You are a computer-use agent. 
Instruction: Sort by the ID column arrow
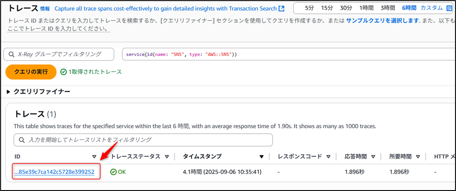coord(94,157)
